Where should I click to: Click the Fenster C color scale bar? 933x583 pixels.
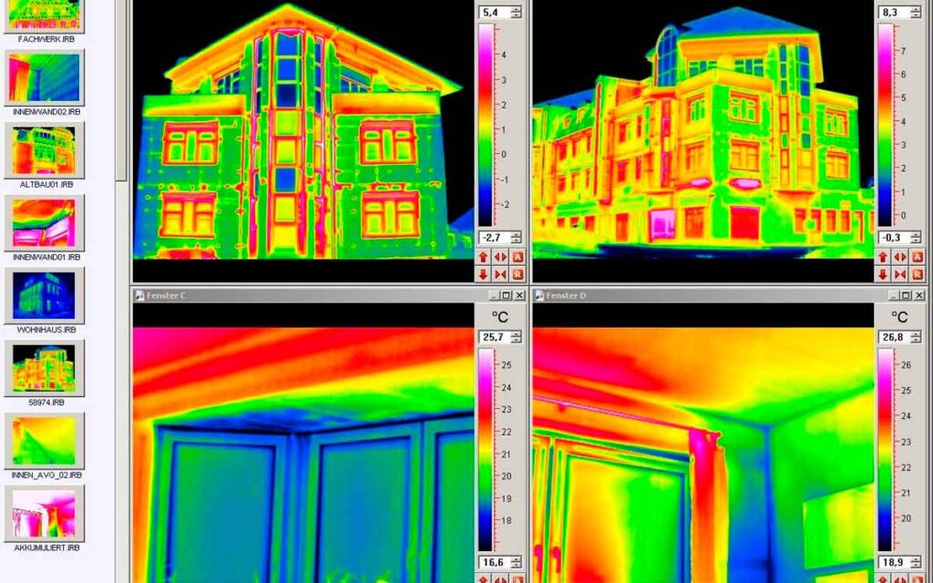point(487,449)
